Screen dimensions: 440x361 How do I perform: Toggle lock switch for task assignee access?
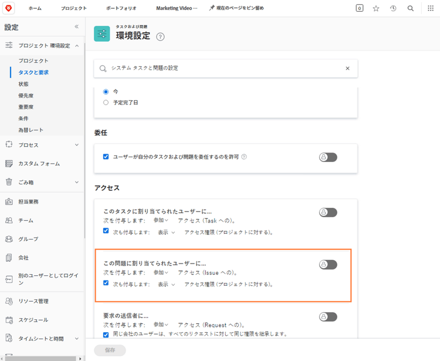328,212
